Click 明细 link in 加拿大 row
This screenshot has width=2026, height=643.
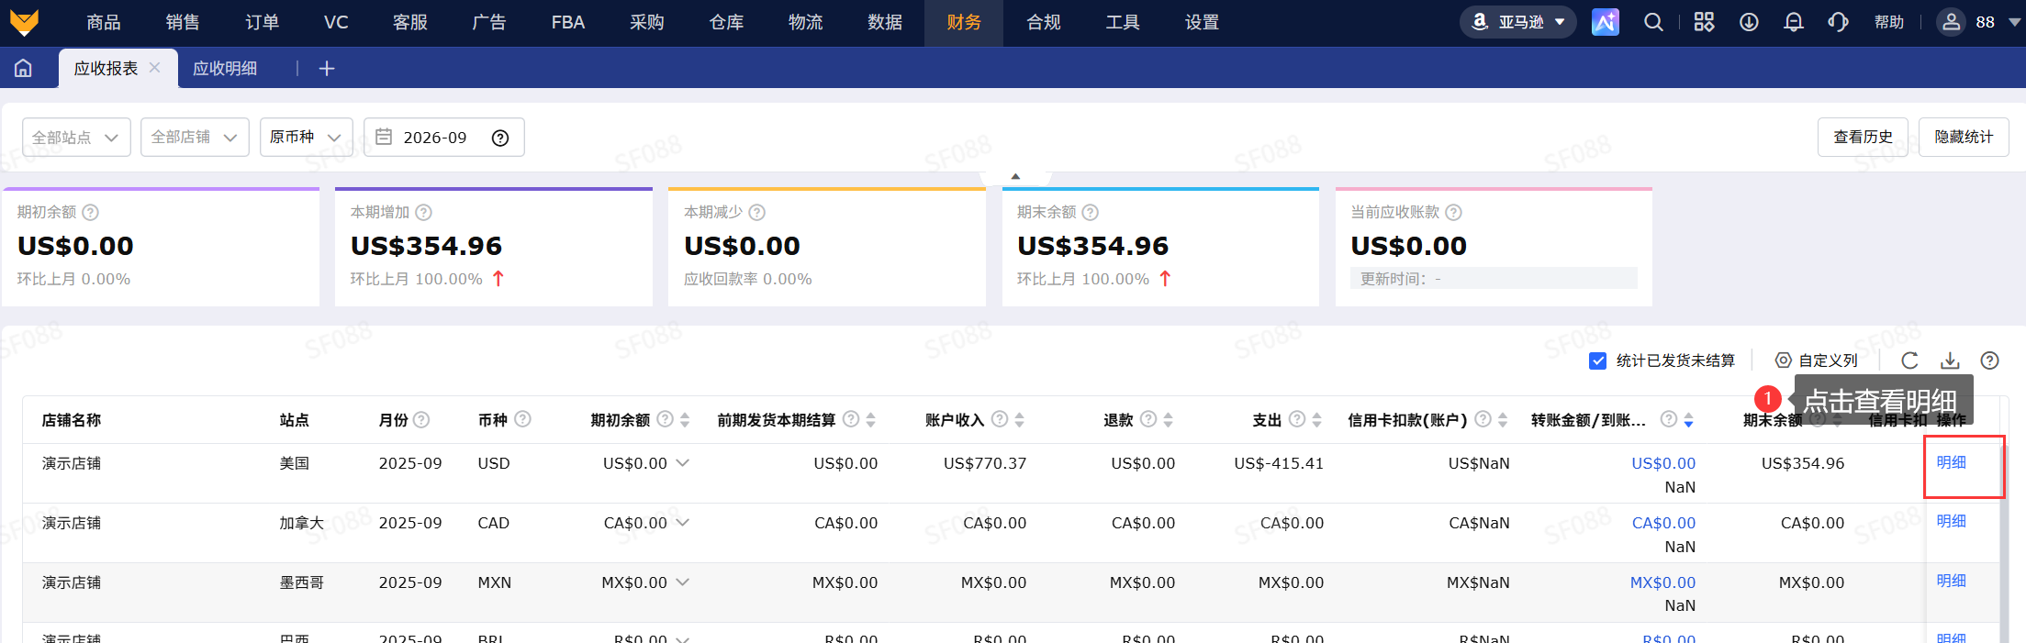[x=1951, y=521]
